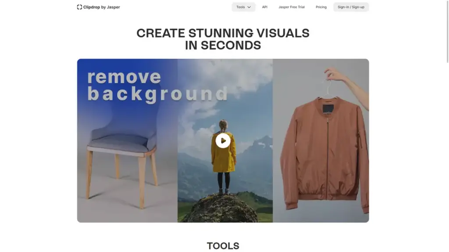Click the "CREATE STUNNING VISUALS" heading text
Image resolution: width=449 pixels, height=252 pixels.
click(223, 33)
